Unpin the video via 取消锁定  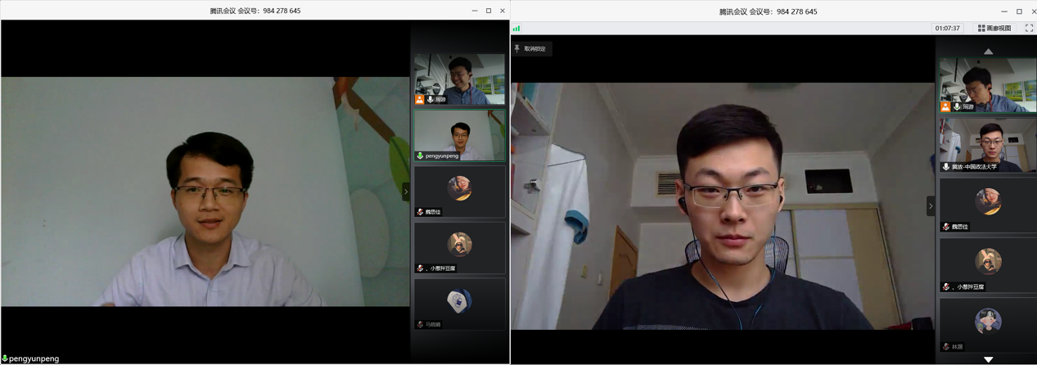click(534, 49)
